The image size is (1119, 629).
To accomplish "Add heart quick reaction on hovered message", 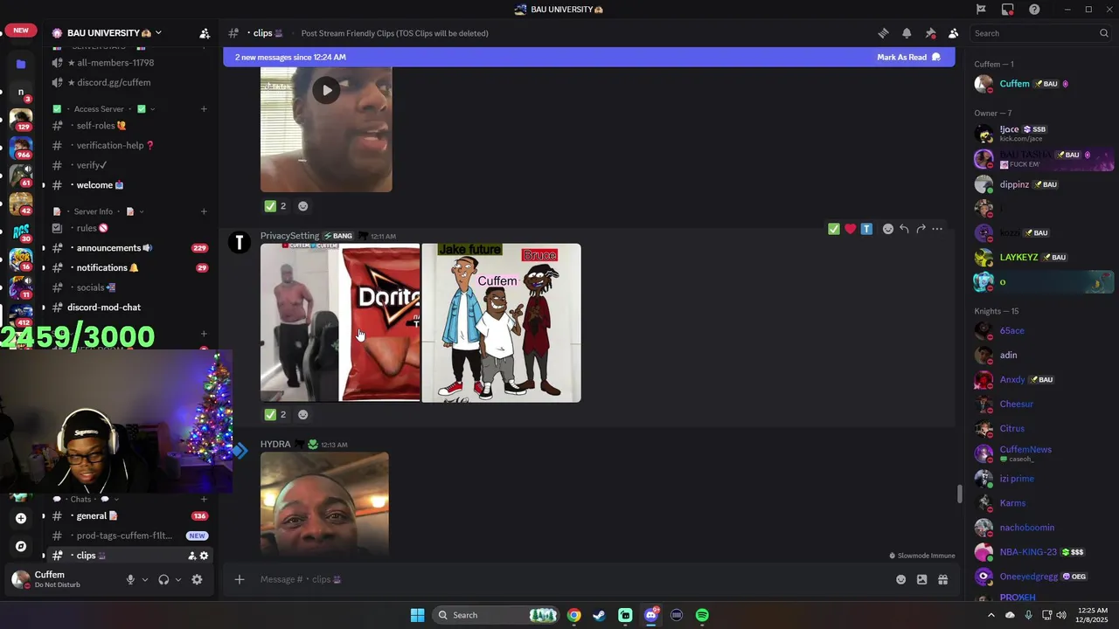I will [850, 229].
